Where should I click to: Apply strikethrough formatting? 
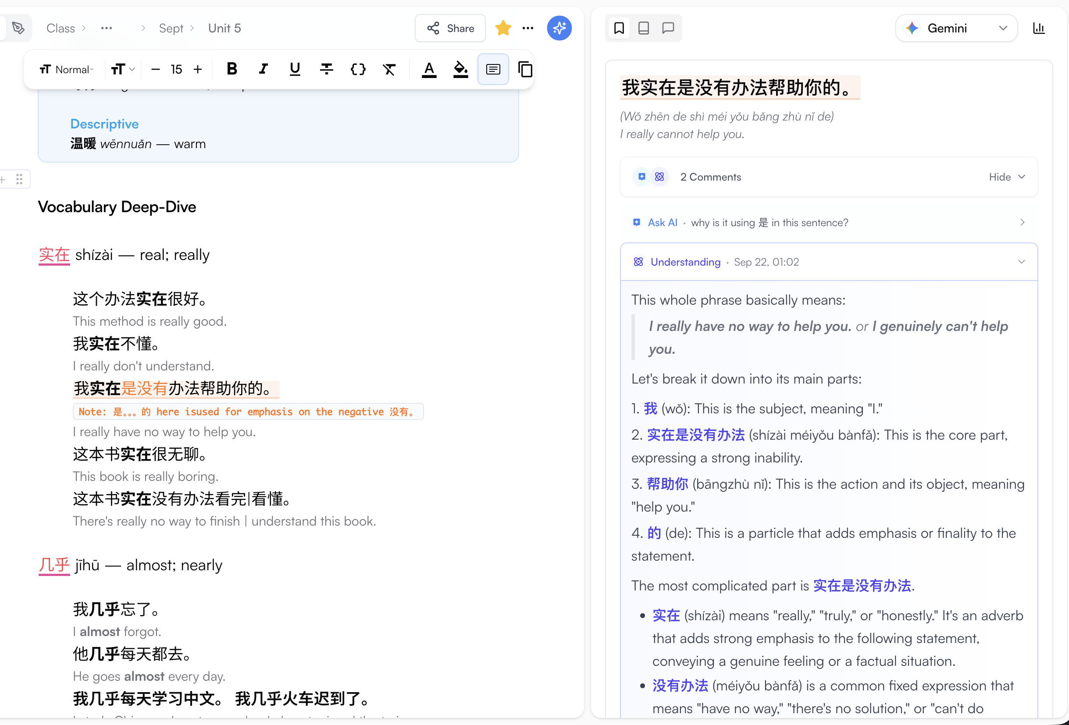[x=326, y=69]
